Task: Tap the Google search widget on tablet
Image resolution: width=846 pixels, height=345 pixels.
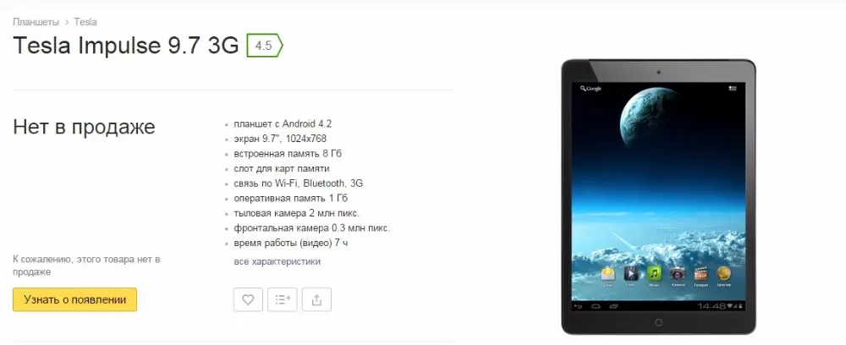Action: coord(591,89)
